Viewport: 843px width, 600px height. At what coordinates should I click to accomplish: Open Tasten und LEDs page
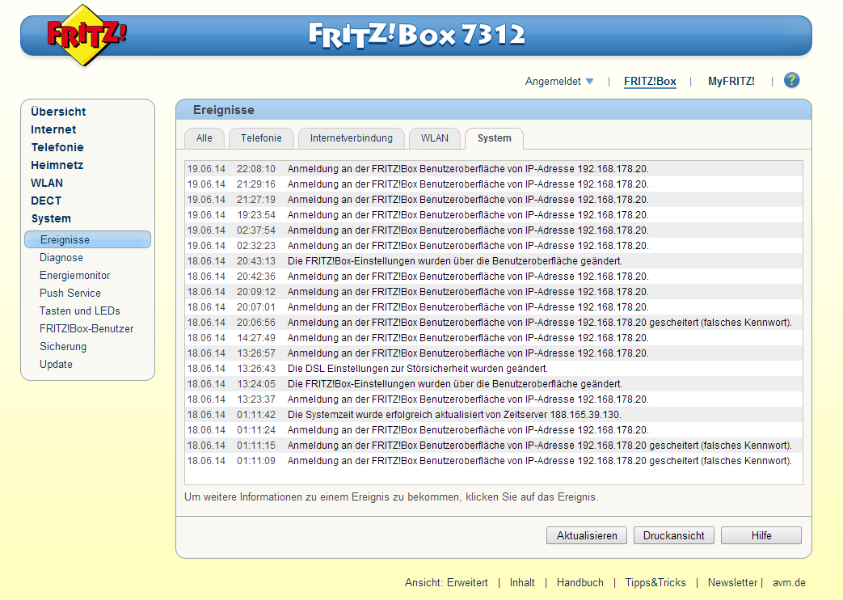[79, 311]
